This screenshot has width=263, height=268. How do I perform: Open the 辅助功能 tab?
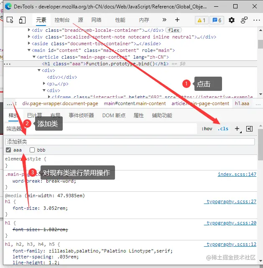162,116
